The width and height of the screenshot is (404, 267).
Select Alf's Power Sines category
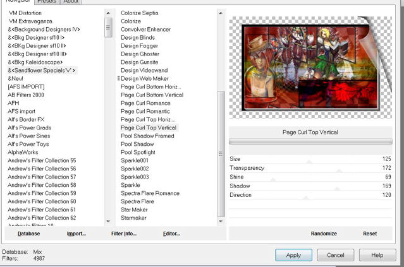29,136
